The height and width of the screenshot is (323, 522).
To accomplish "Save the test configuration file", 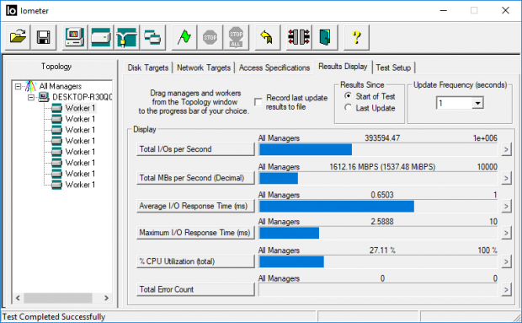I will pos(43,37).
